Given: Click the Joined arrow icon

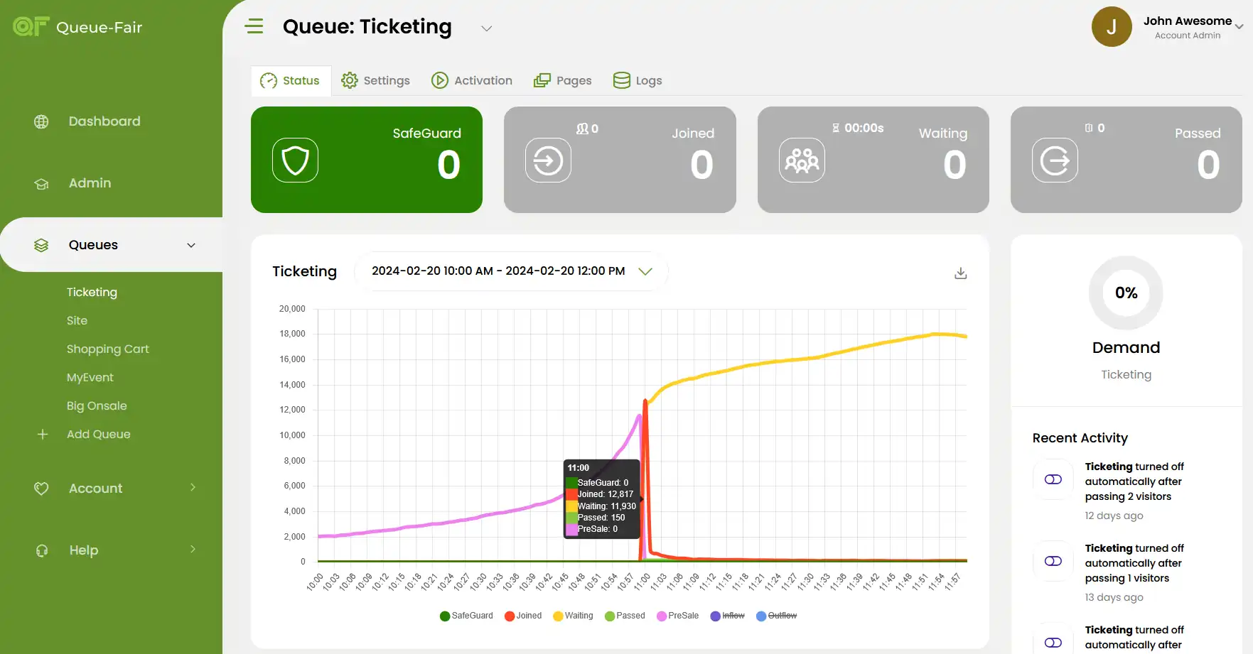Looking at the screenshot, I should (x=548, y=160).
